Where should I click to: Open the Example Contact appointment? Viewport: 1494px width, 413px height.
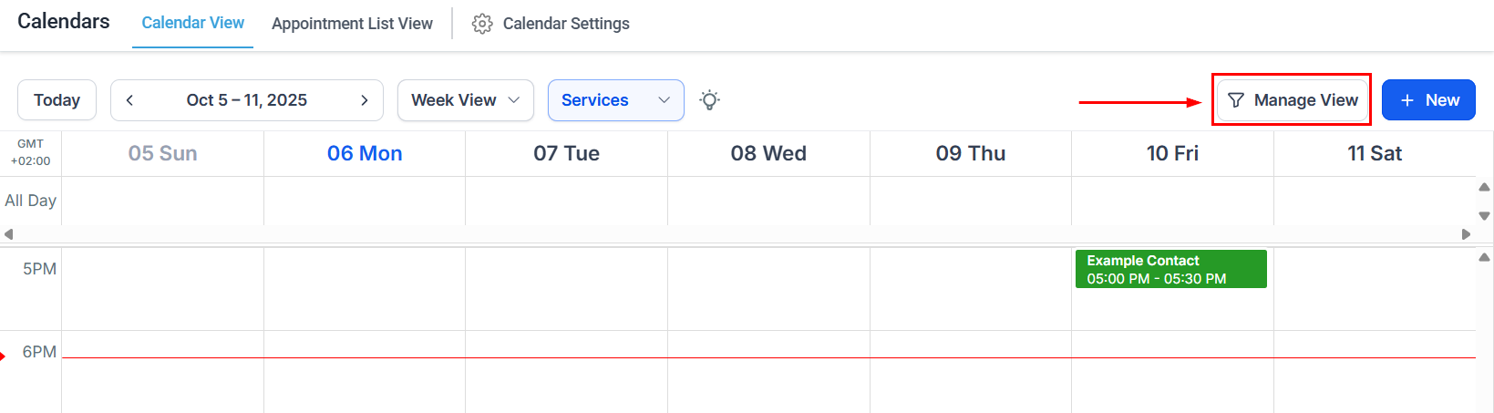click(1171, 269)
